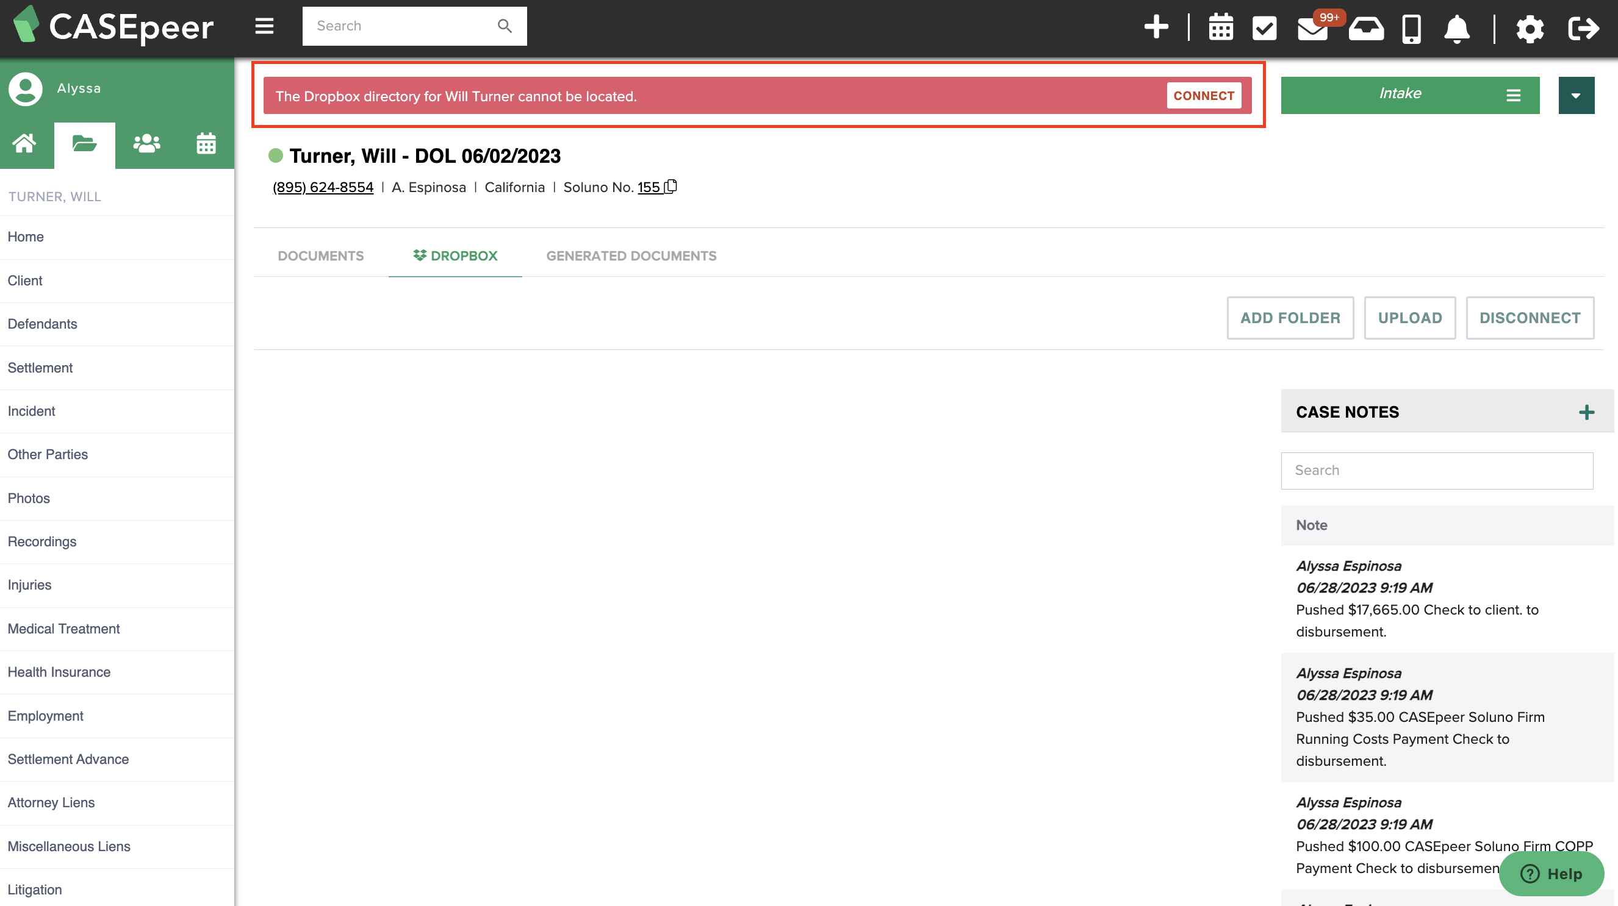This screenshot has height=906, width=1618.
Task: Open the Help button
Action: coord(1551,873)
